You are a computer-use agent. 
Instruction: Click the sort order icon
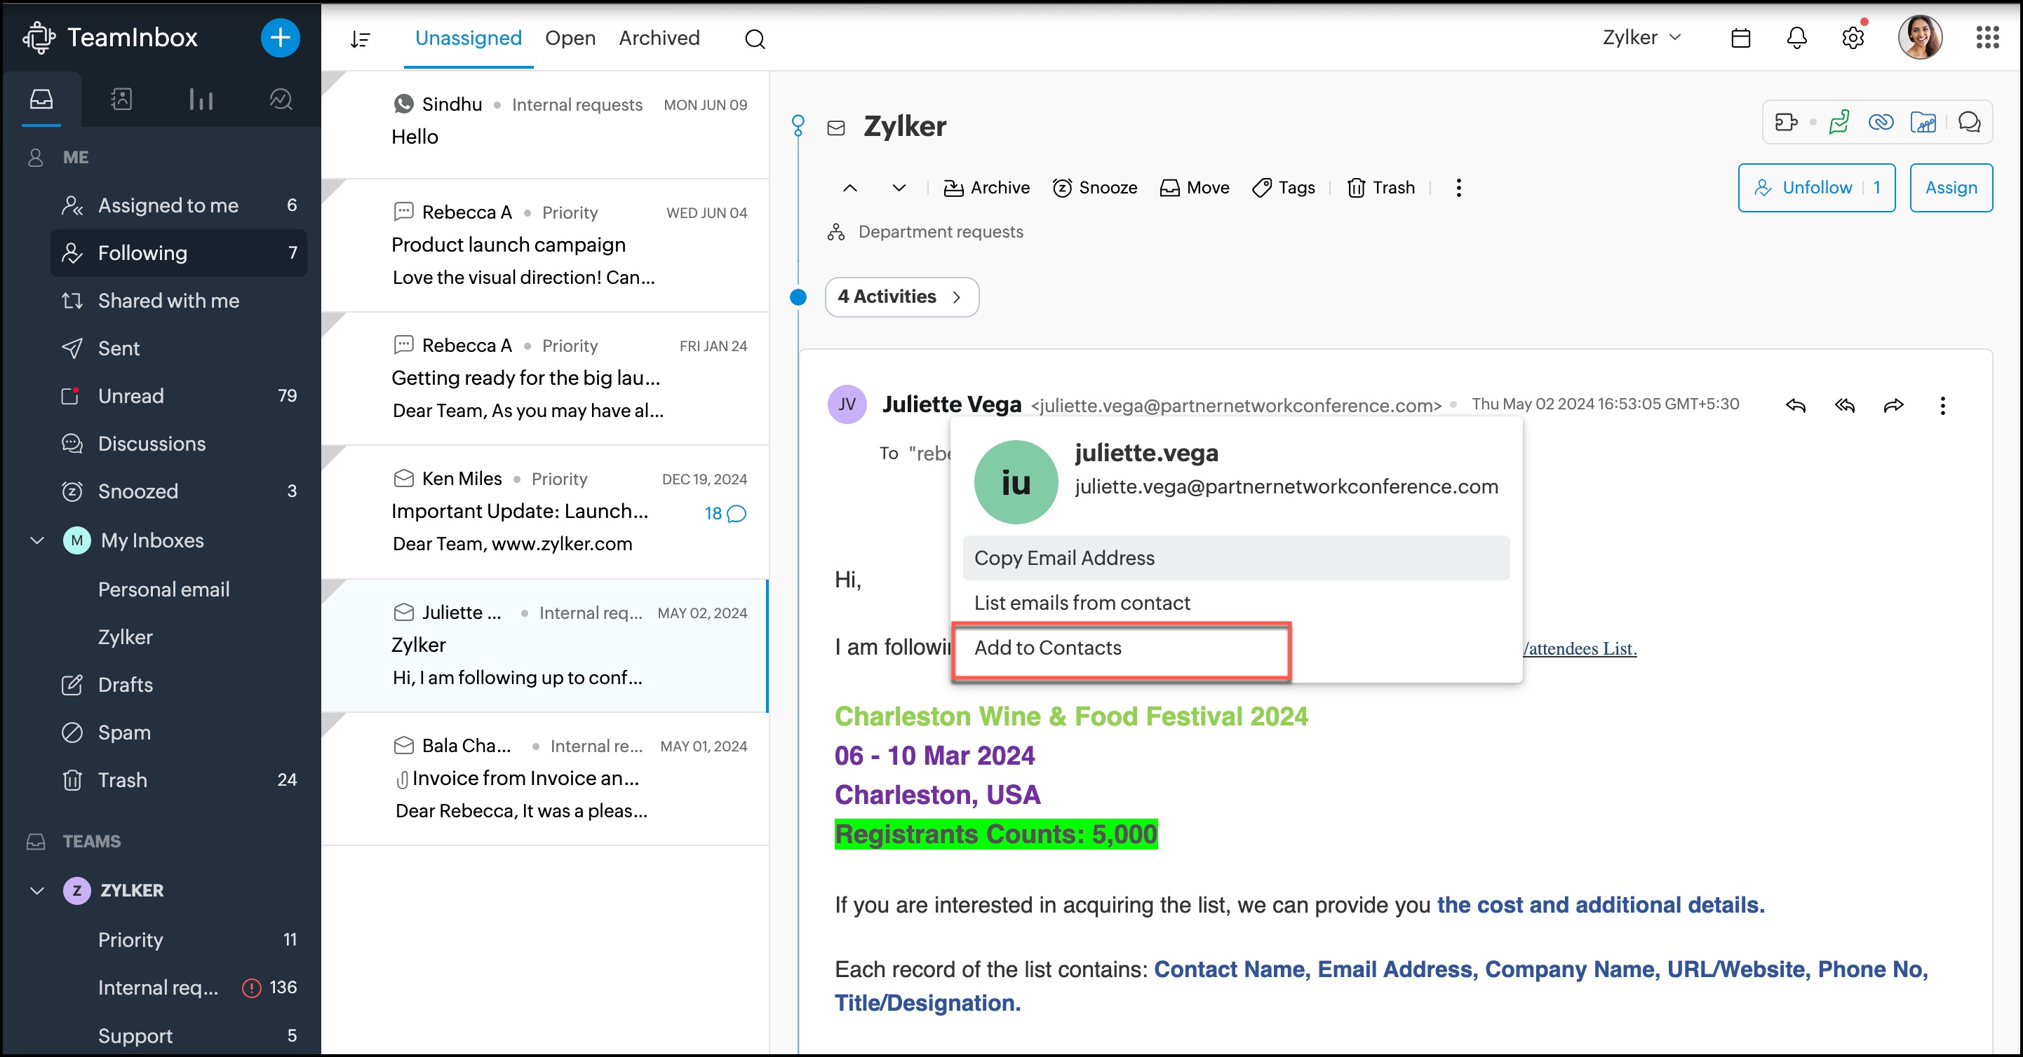tap(361, 39)
